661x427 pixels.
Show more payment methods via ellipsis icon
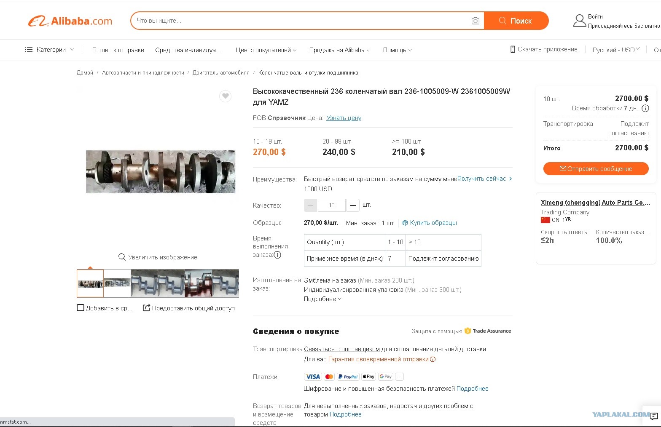click(399, 376)
